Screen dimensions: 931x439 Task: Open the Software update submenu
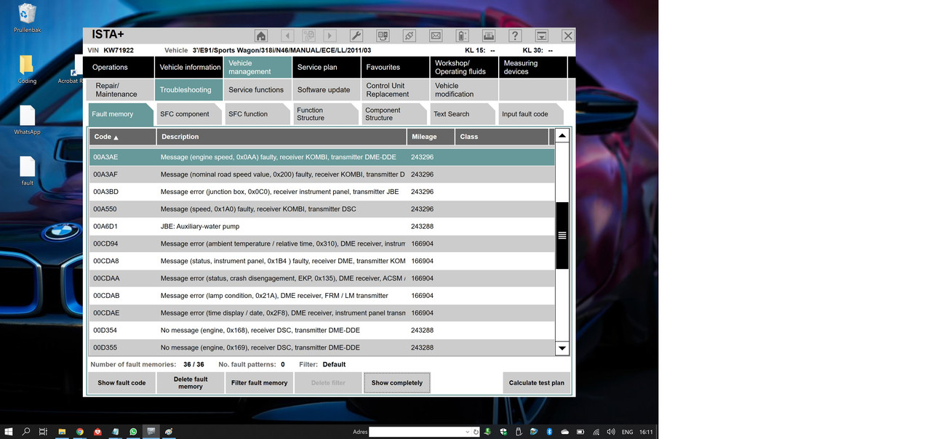tap(326, 89)
